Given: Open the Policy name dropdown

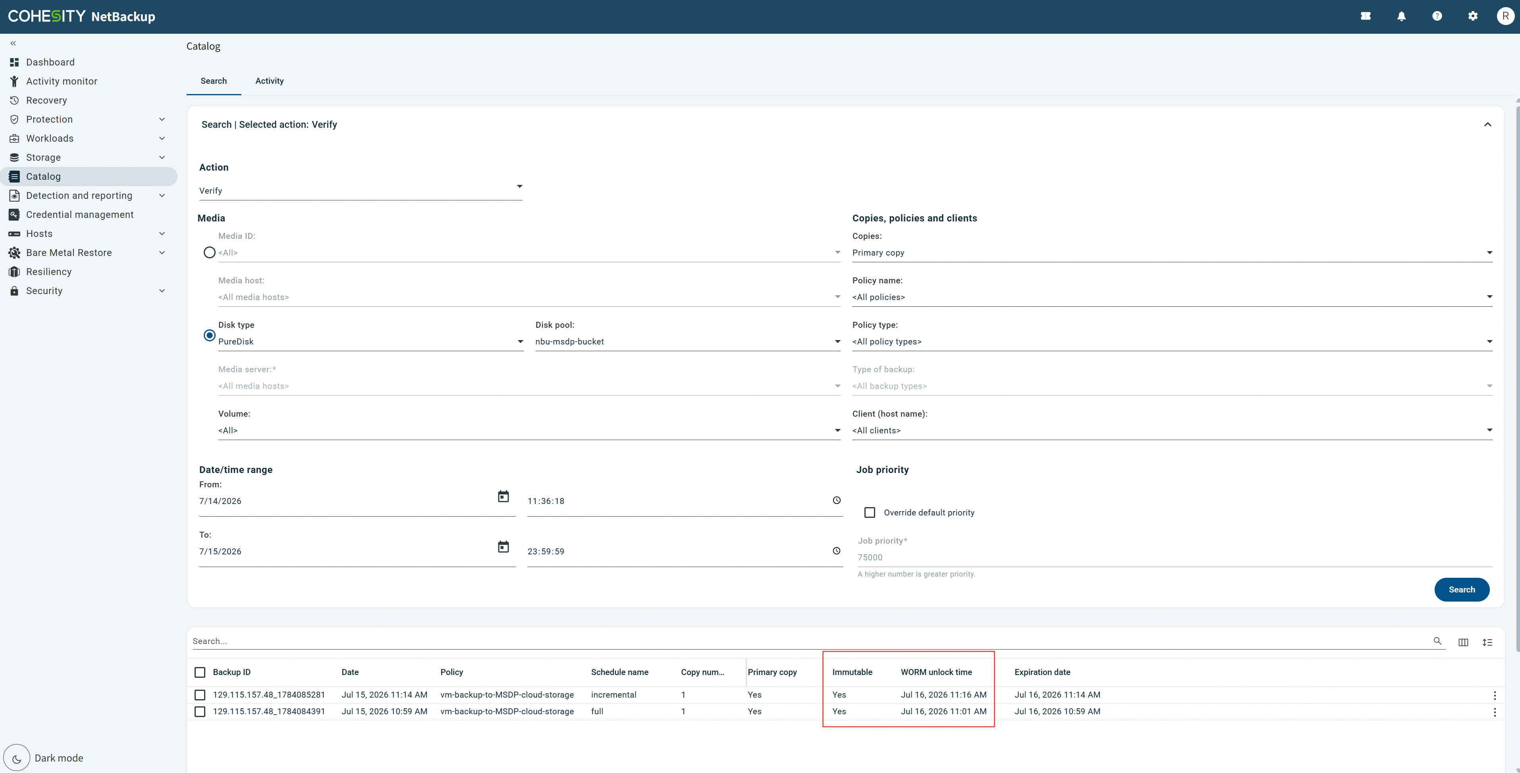Looking at the screenshot, I should tap(1172, 297).
